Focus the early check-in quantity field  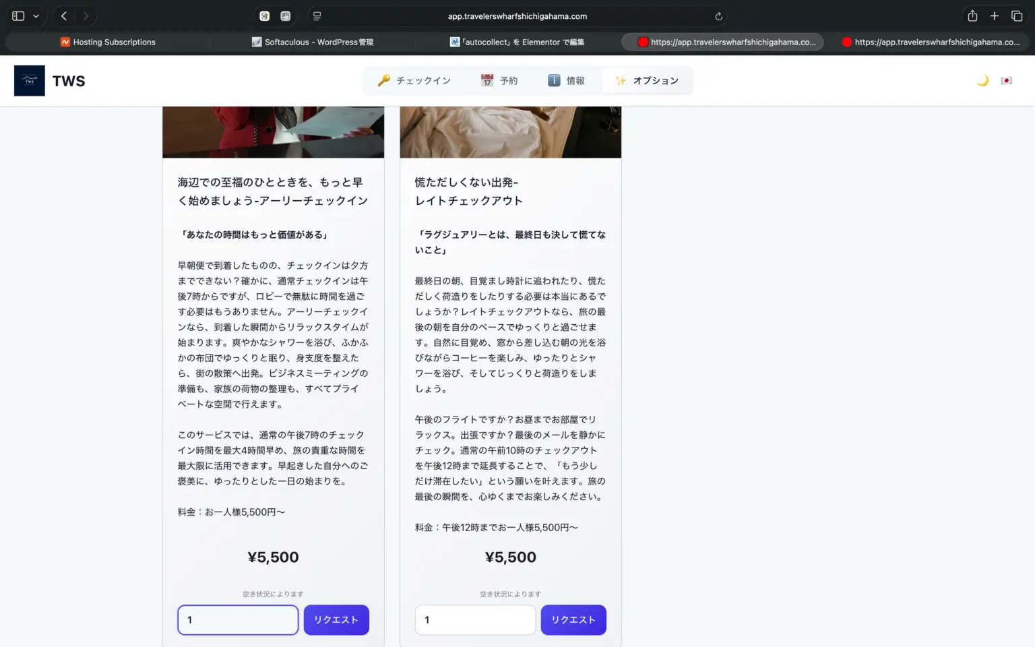tap(238, 620)
